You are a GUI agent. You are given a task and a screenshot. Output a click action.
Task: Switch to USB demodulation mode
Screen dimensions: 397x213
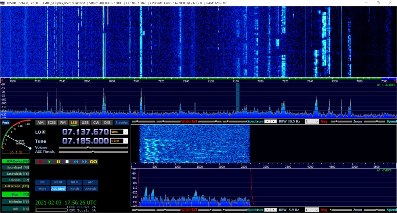[x=85, y=123]
